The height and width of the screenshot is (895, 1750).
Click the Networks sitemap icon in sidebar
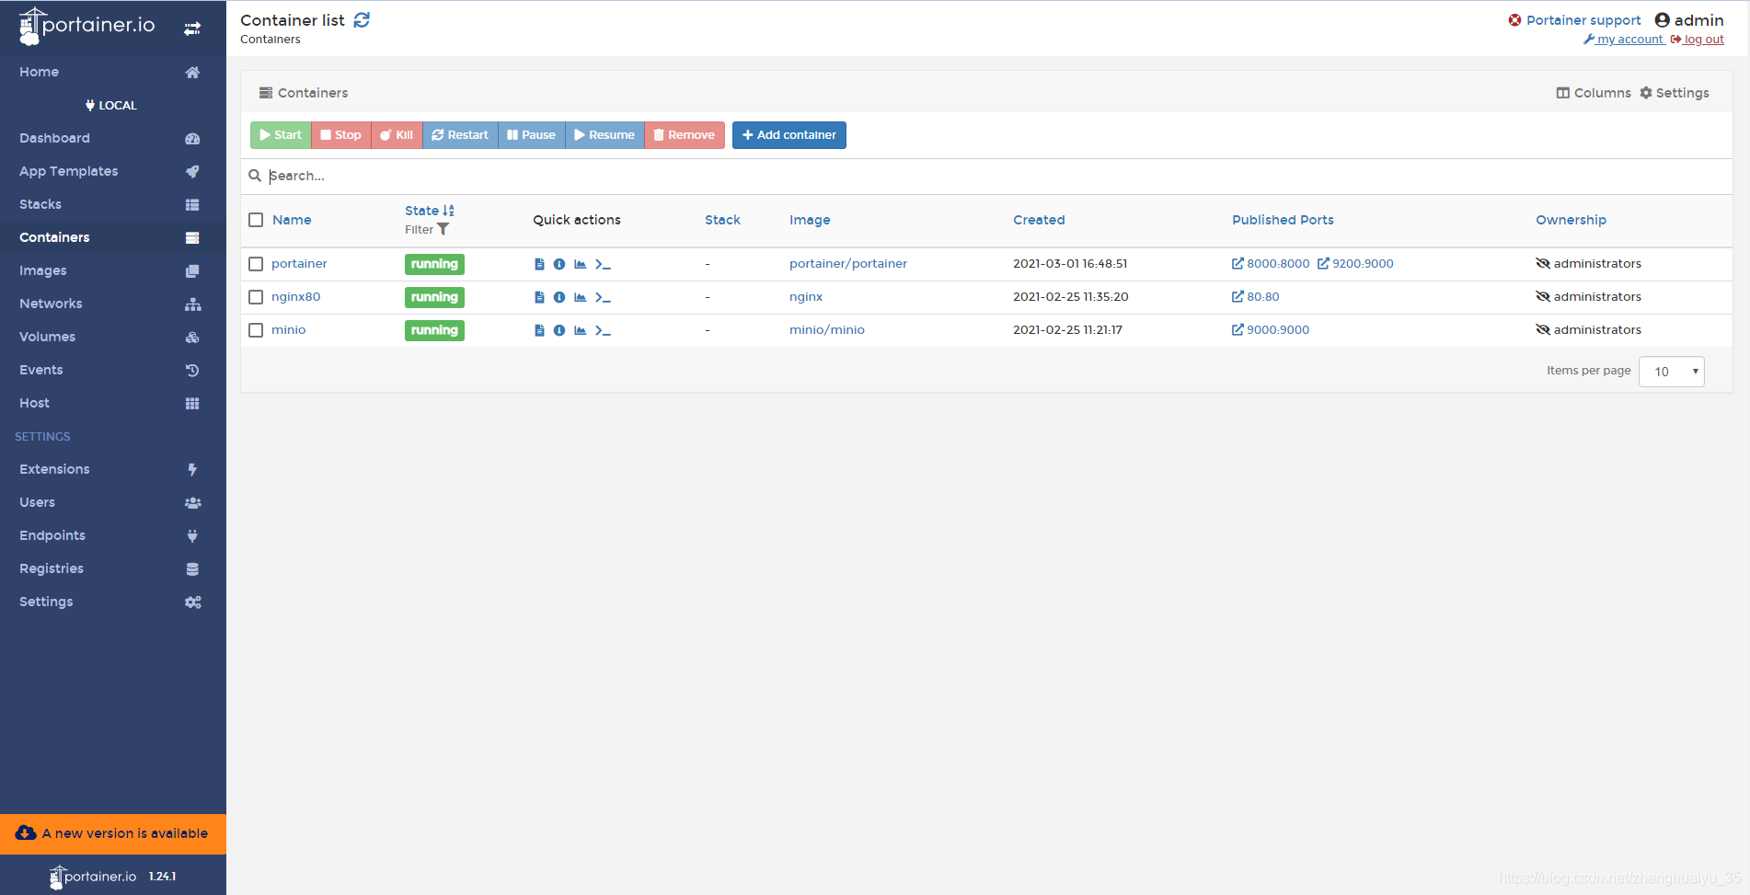coord(192,304)
